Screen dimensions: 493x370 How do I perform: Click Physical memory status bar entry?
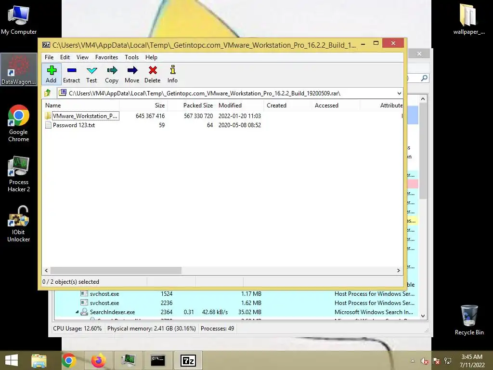coord(152,329)
